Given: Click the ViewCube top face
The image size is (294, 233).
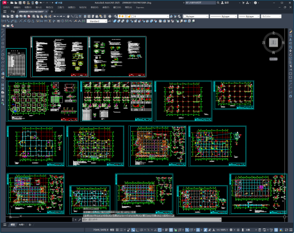Looking at the screenshot, I should (x=274, y=42).
